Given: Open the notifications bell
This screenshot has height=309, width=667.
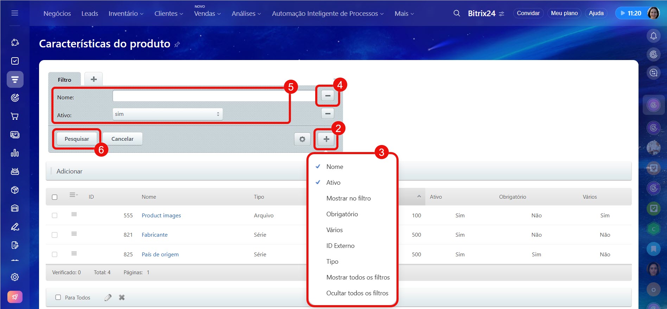Looking at the screenshot, I should [653, 36].
